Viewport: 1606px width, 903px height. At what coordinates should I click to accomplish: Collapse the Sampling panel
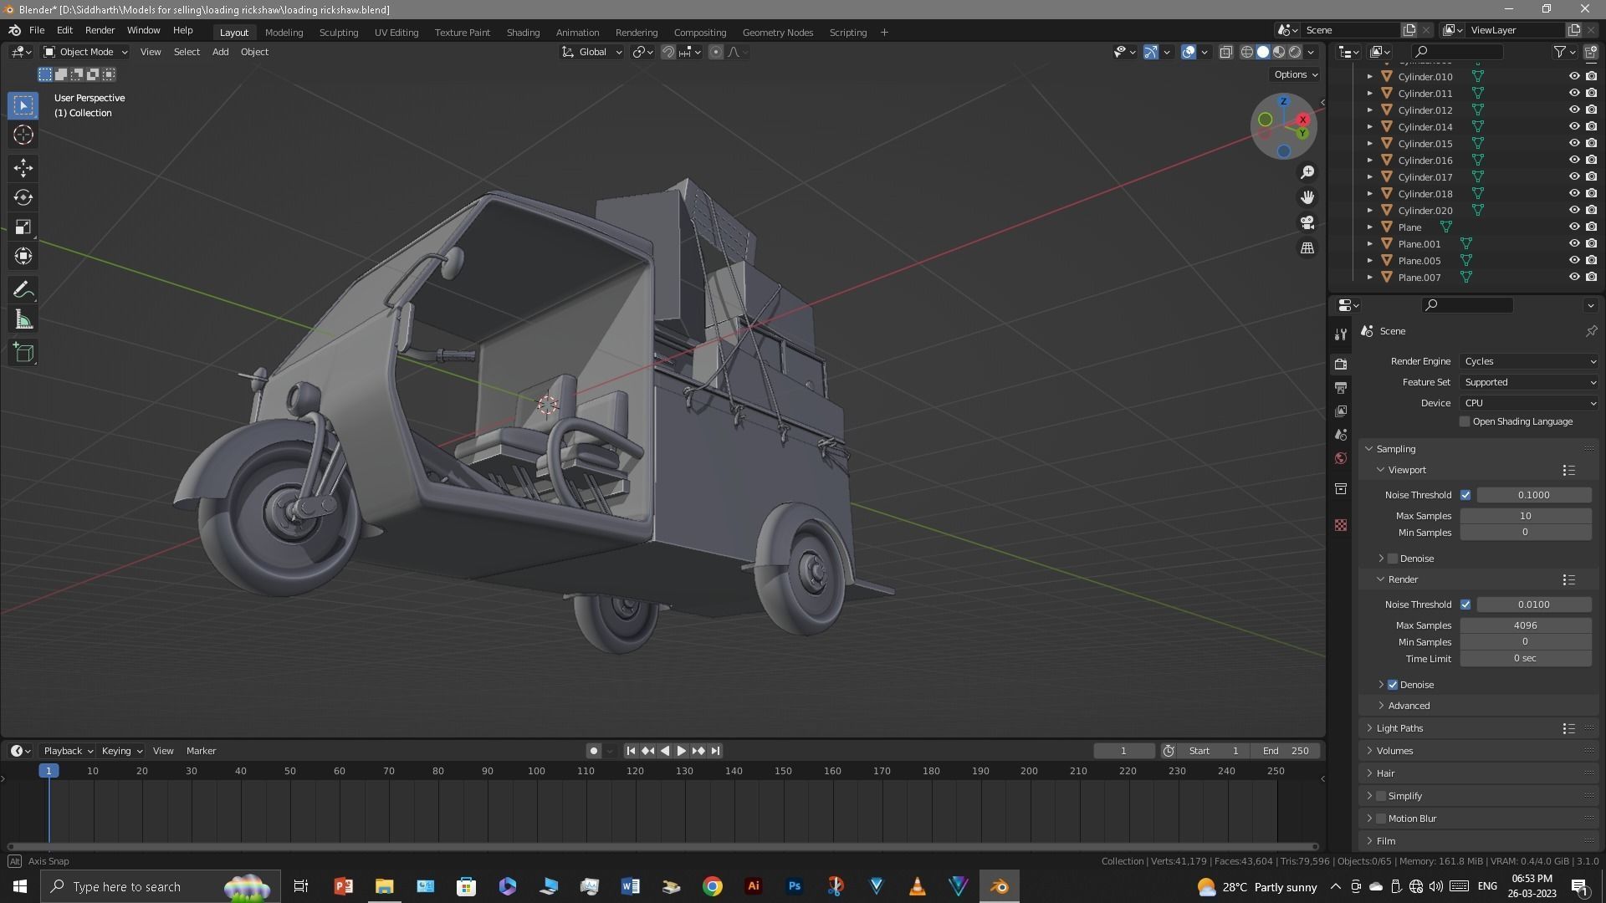(1395, 449)
